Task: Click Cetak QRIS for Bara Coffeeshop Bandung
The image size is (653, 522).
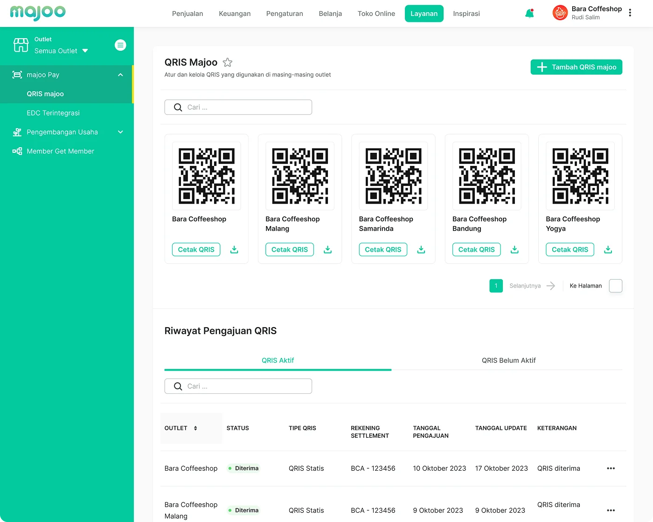Action: [x=477, y=249]
